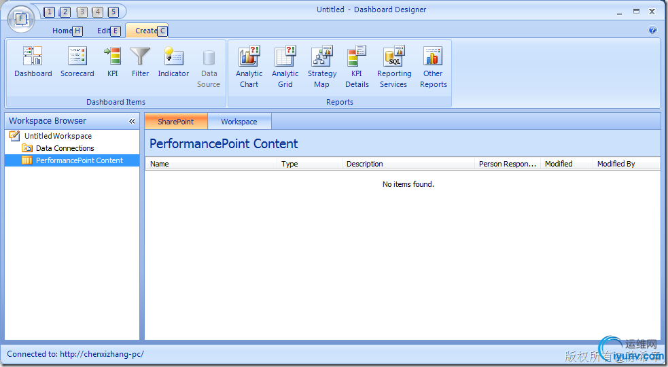Sort by Modified column header

567,164
